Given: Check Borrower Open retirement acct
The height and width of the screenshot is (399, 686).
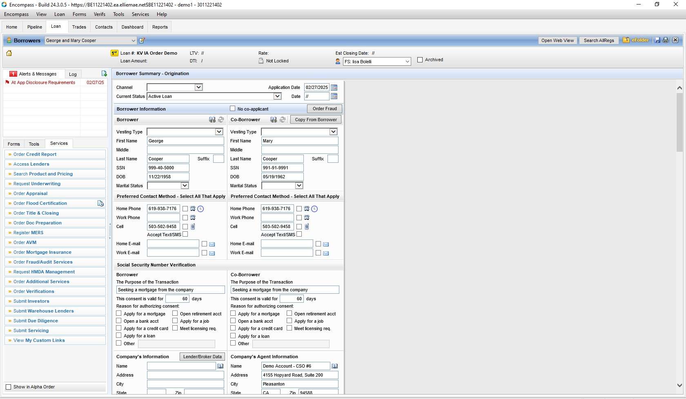Looking at the screenshot, I should 175,313.
